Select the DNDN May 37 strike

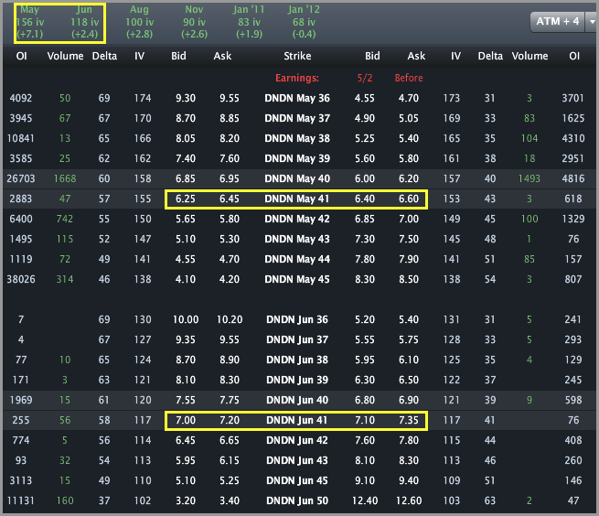(297, 119)
